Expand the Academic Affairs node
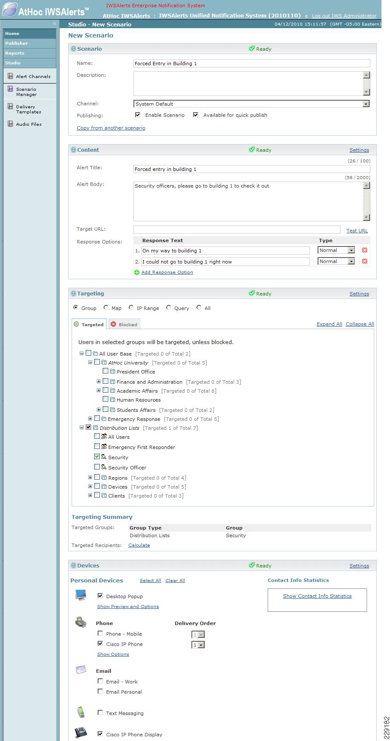Screen dimensions: 390x741 99,391
